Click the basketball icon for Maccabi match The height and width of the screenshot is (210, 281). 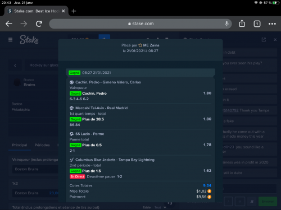71,108
